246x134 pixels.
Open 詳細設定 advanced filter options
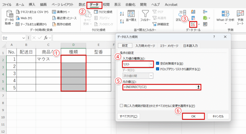point(161,24)
